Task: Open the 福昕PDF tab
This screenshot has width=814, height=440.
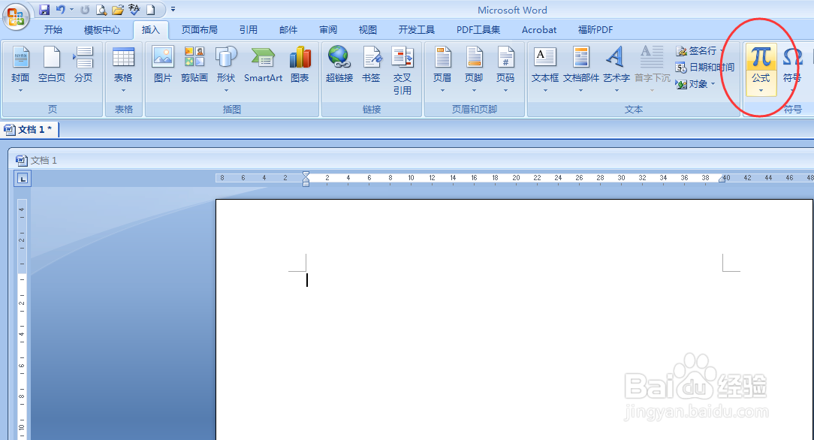Action: coord(595,29)
